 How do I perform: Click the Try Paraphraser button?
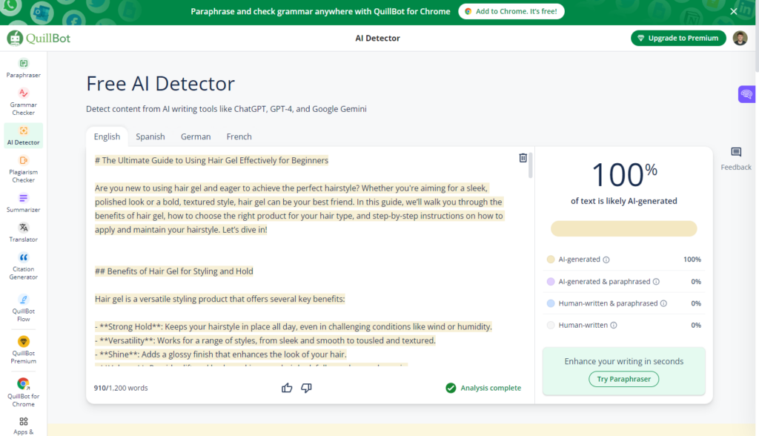point(623,379)
